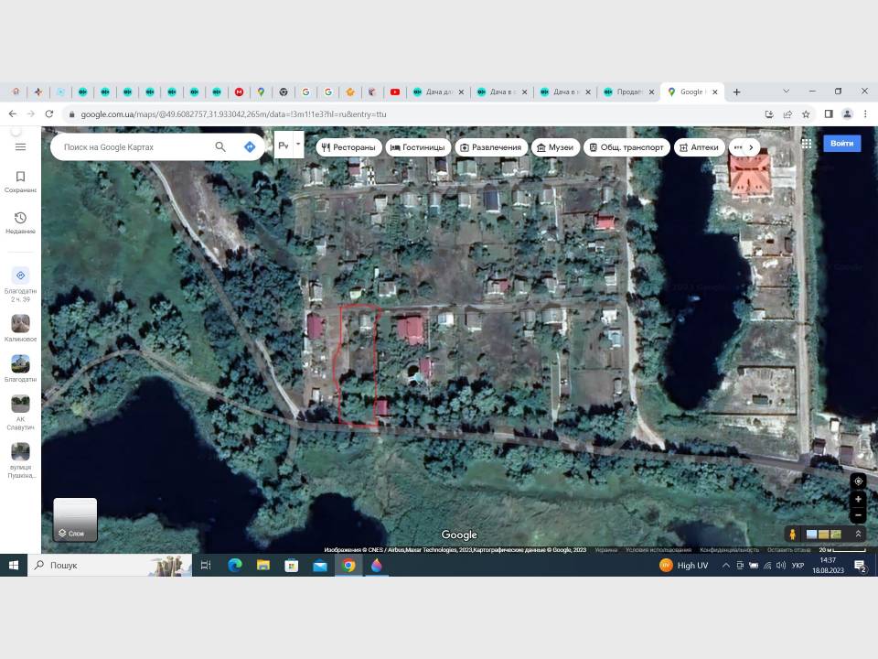Open the Слои layers switcher
The width and height of the screenshot is (878, 659).
click(75, 520)
